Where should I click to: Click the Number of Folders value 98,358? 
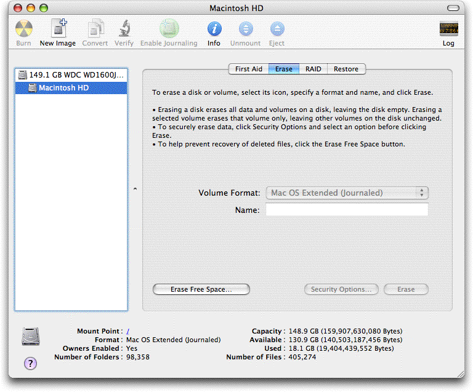click(138, 357)
